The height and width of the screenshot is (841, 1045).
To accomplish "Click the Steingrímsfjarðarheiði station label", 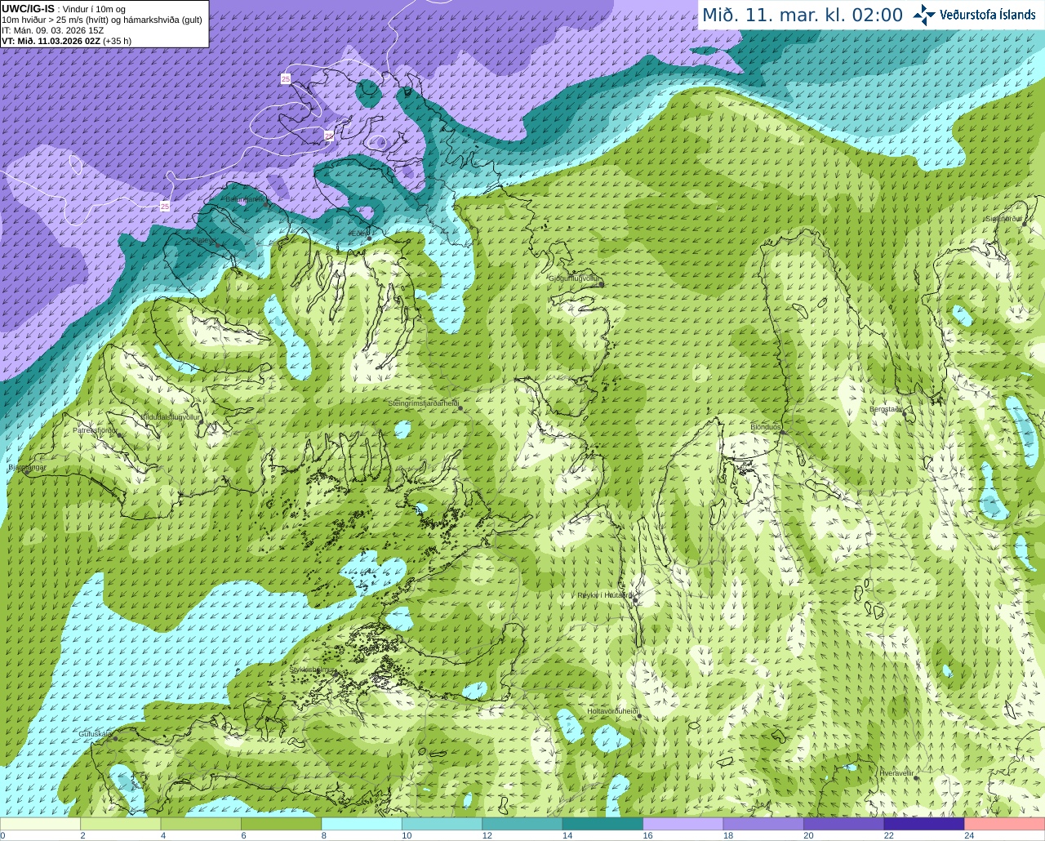I will 423,403.
